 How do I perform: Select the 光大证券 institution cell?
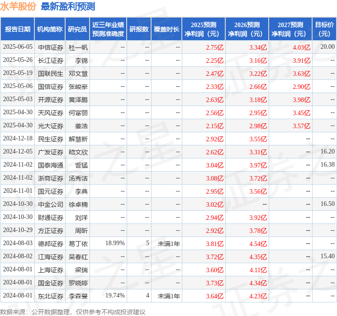coord(51,126)
